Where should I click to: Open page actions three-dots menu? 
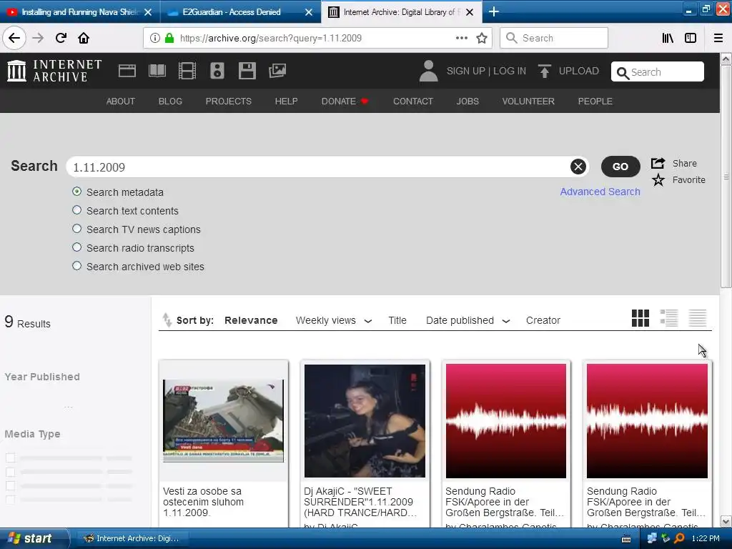461,39
